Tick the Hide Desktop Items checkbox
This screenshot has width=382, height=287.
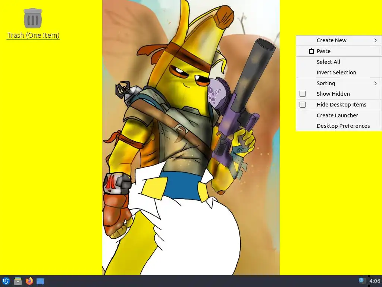(x=303, y=105)
